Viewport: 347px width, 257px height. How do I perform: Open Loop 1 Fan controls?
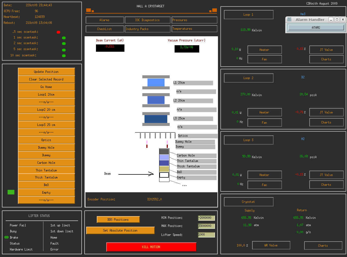[x=265, y=59]
